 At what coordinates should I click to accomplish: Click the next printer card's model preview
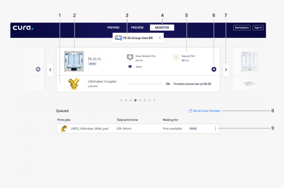click(x=249, y=83)
